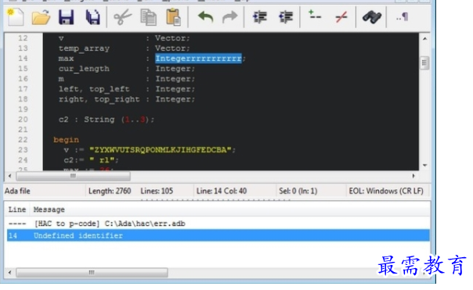Viewport: 473px width, 290px height.
Task: Cut selection using scissors icon
Action: (x=122, y=17)
